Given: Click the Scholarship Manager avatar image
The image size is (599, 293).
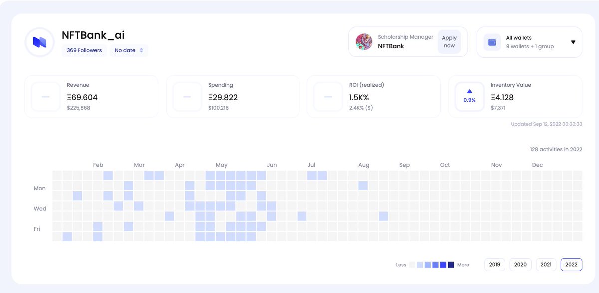Looking at the screenshot, I should point(364,42).
